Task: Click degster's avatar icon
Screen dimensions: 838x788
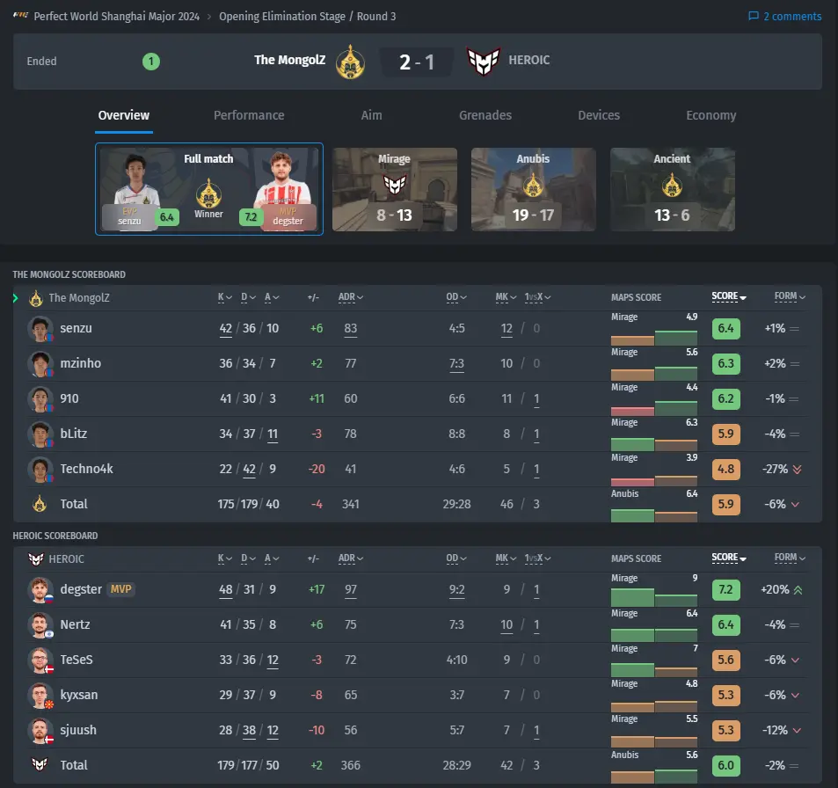Action: 40,590
